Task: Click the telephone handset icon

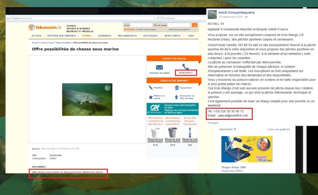Action: point(185,66)
